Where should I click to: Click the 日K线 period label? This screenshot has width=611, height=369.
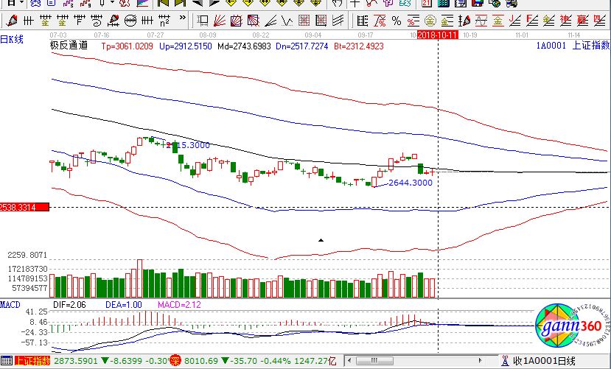[13, 39]
